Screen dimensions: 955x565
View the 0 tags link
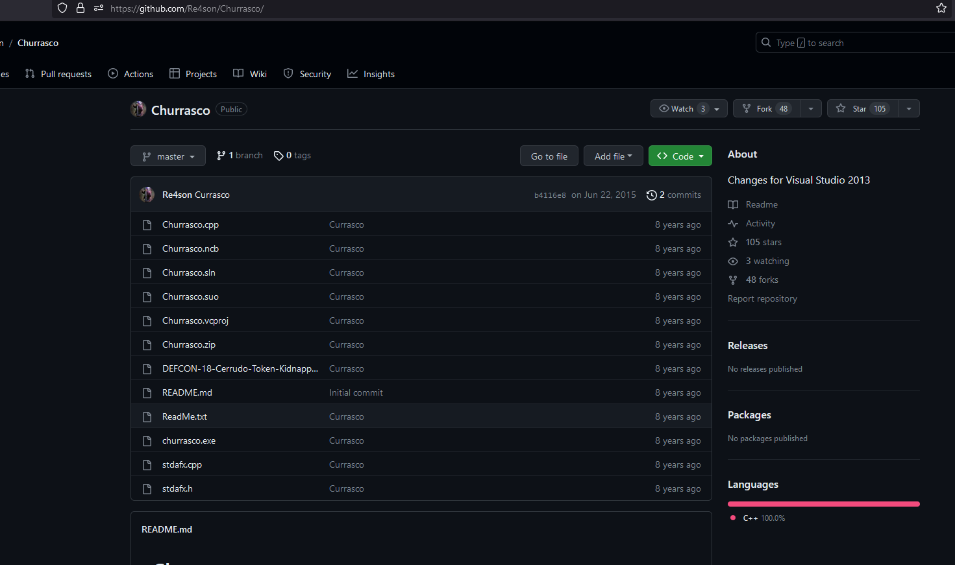point(292,156)
